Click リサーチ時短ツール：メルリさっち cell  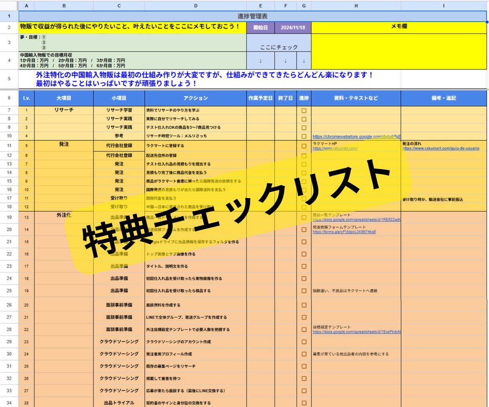coord(196,136)
